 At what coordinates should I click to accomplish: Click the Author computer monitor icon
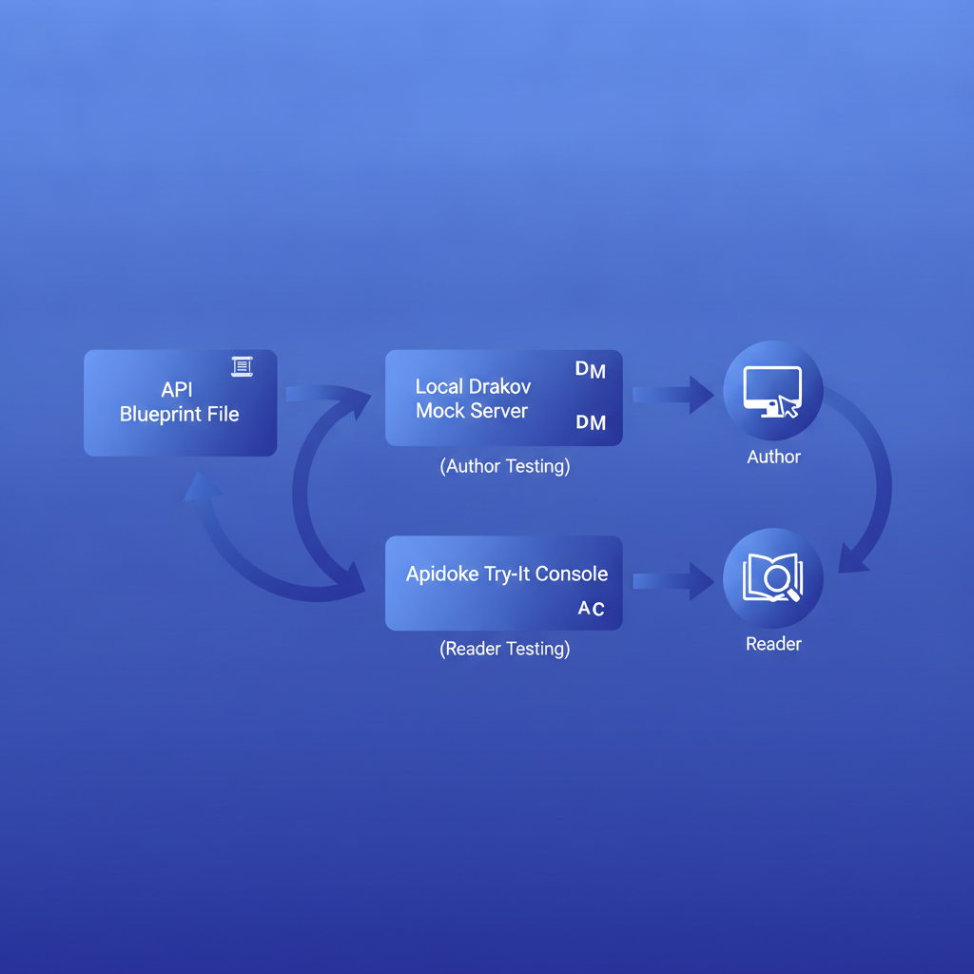coord(772,391)
